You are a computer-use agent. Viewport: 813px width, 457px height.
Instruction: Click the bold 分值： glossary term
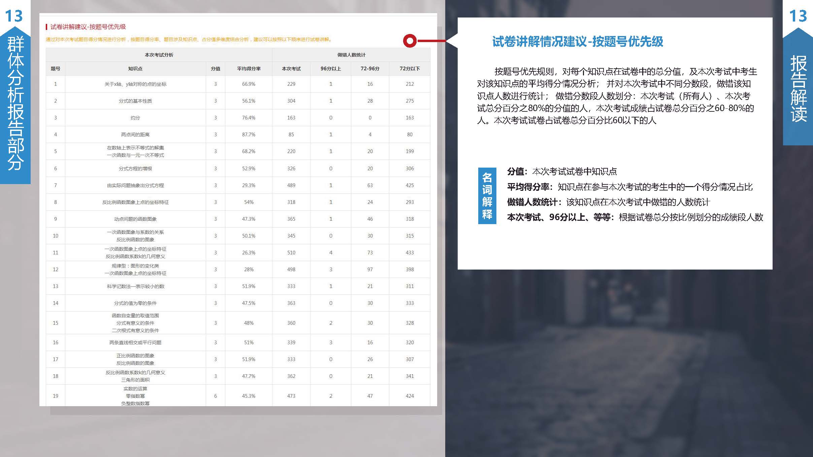click(518, 172)
